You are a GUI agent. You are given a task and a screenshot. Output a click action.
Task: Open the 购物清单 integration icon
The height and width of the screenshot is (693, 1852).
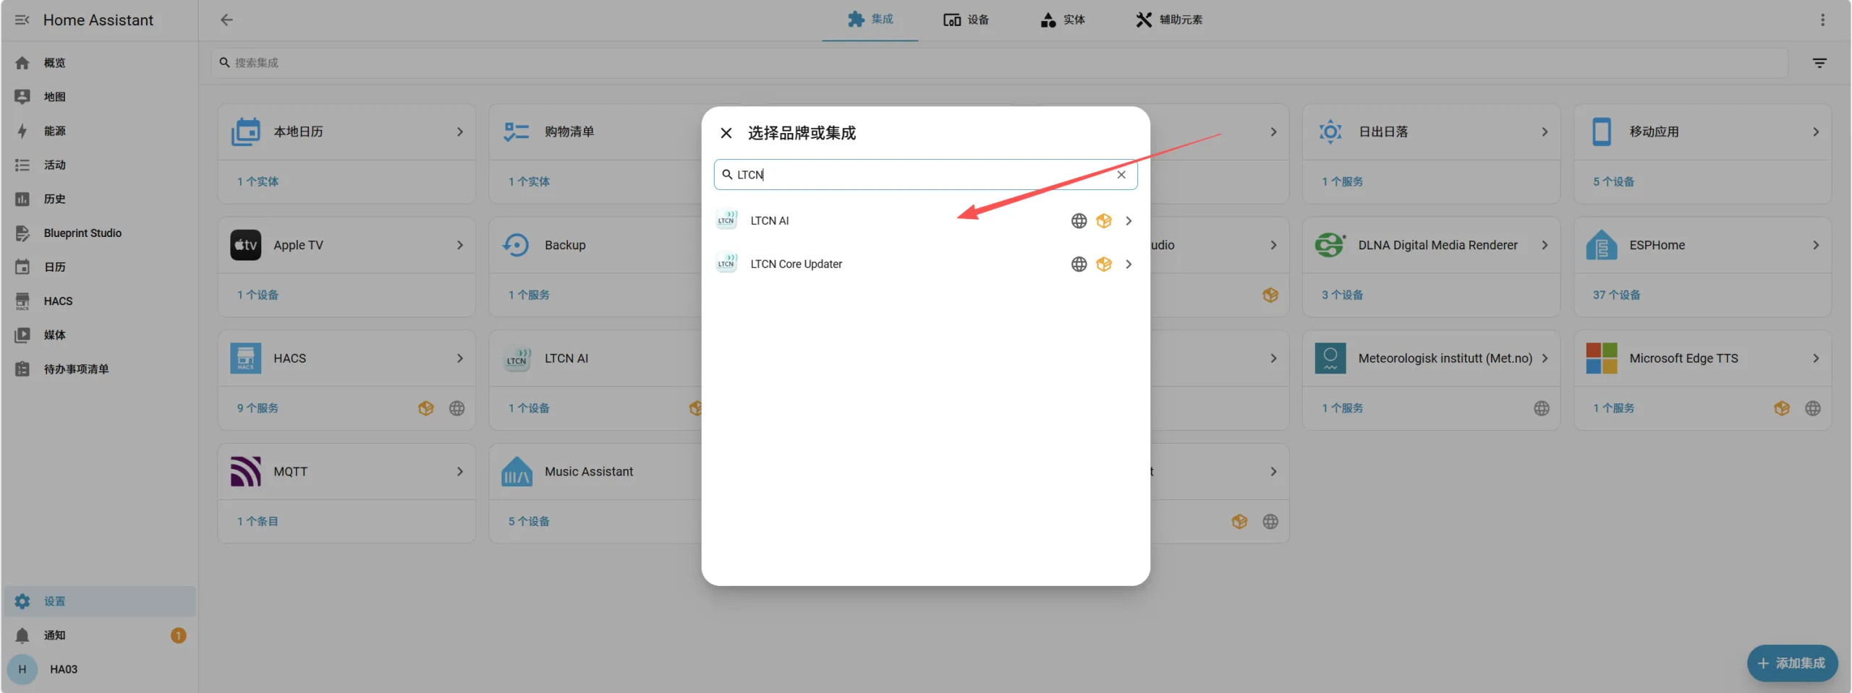(517, 132)
